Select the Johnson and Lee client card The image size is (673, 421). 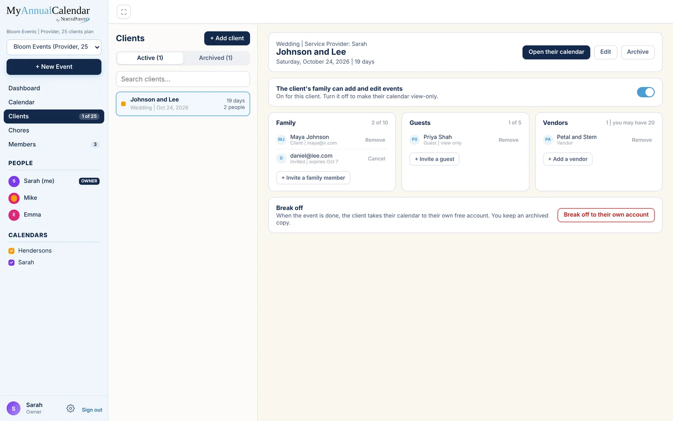click(x=183, y=104)
